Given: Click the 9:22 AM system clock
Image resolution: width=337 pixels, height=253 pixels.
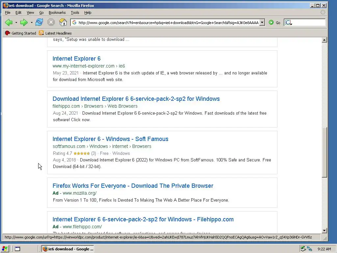Looking at the screenshot, I should click(x=324, y=249).
